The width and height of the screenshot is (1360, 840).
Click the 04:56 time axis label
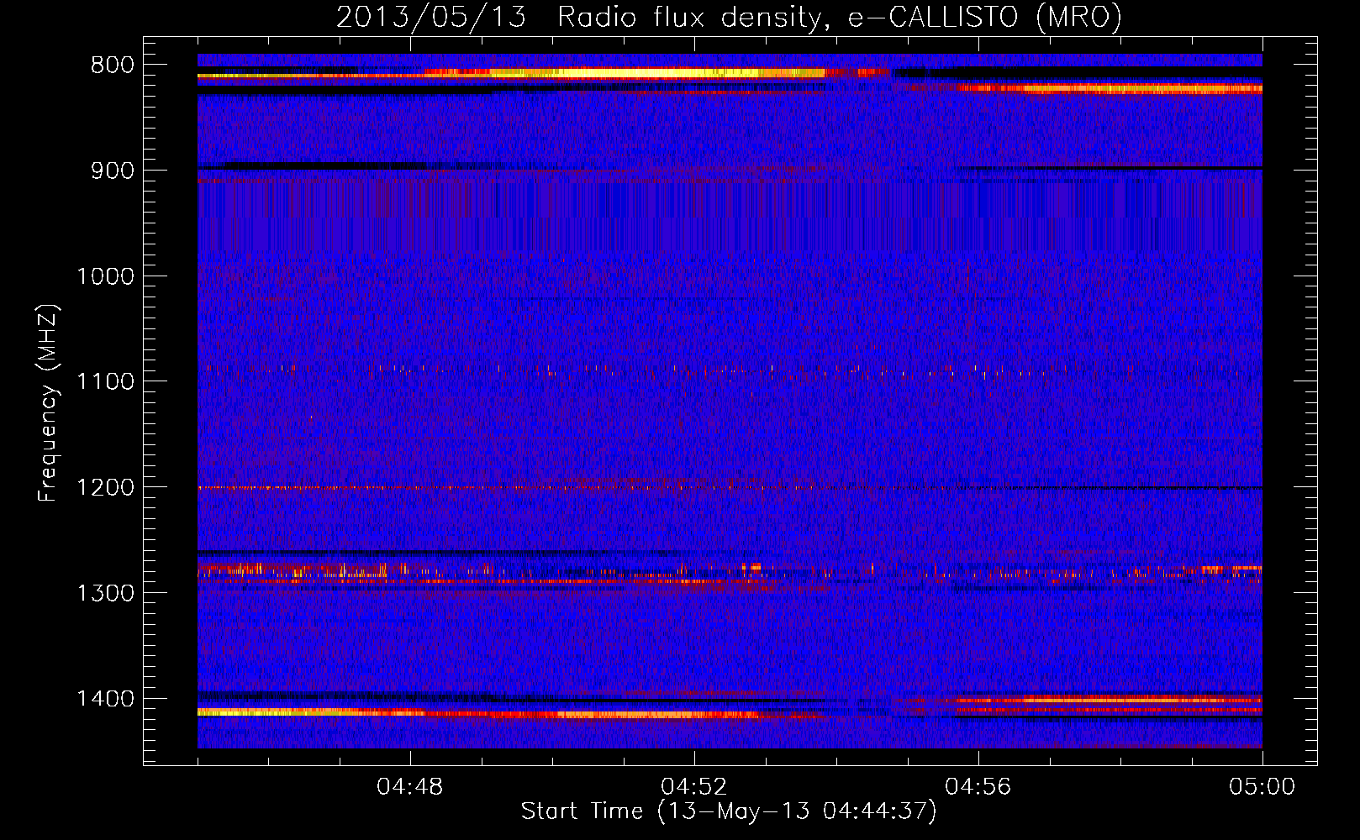point(978,787)
